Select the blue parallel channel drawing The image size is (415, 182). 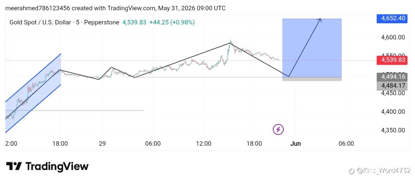33,93
